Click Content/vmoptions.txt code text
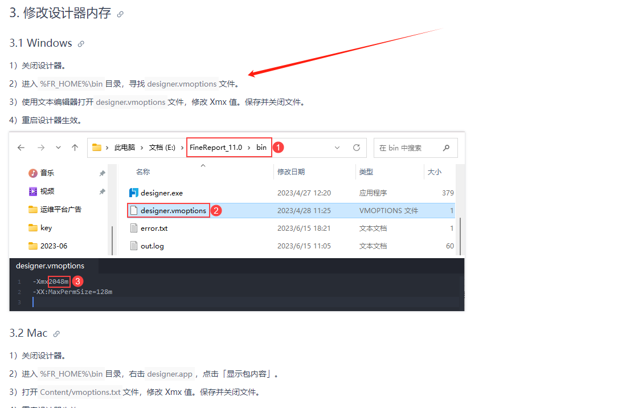626x408 pixels. (80, 392)
